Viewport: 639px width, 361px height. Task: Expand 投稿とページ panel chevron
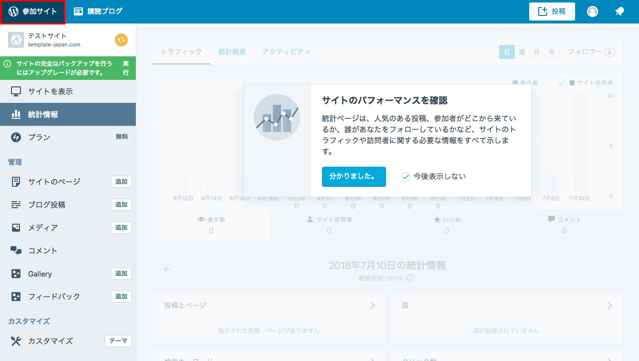tap(372, 305)
